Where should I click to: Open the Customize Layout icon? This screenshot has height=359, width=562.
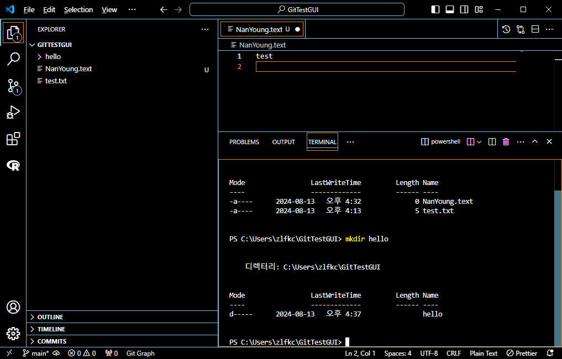[x=479, y=10]
